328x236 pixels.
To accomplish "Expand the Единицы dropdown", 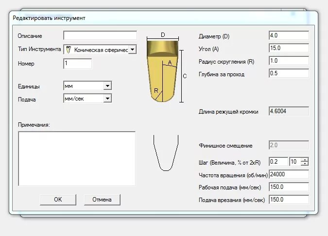I will click(x=107, y=85).
